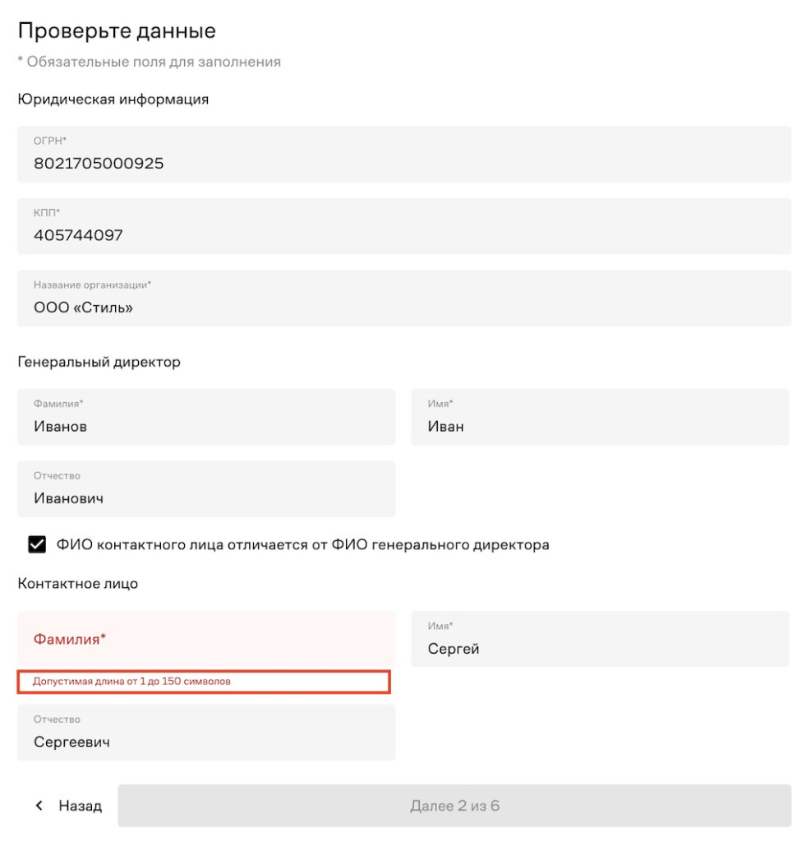
Task: Click the Далее 2 из 6 button
Action: click(x=454, y=805)
